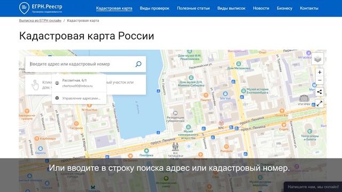This screenshot has width=342, height=192.
Task: Click the Дом-музей Д.Н. Мамина-Сибиряка marker
Action: [x=191, y=77]
